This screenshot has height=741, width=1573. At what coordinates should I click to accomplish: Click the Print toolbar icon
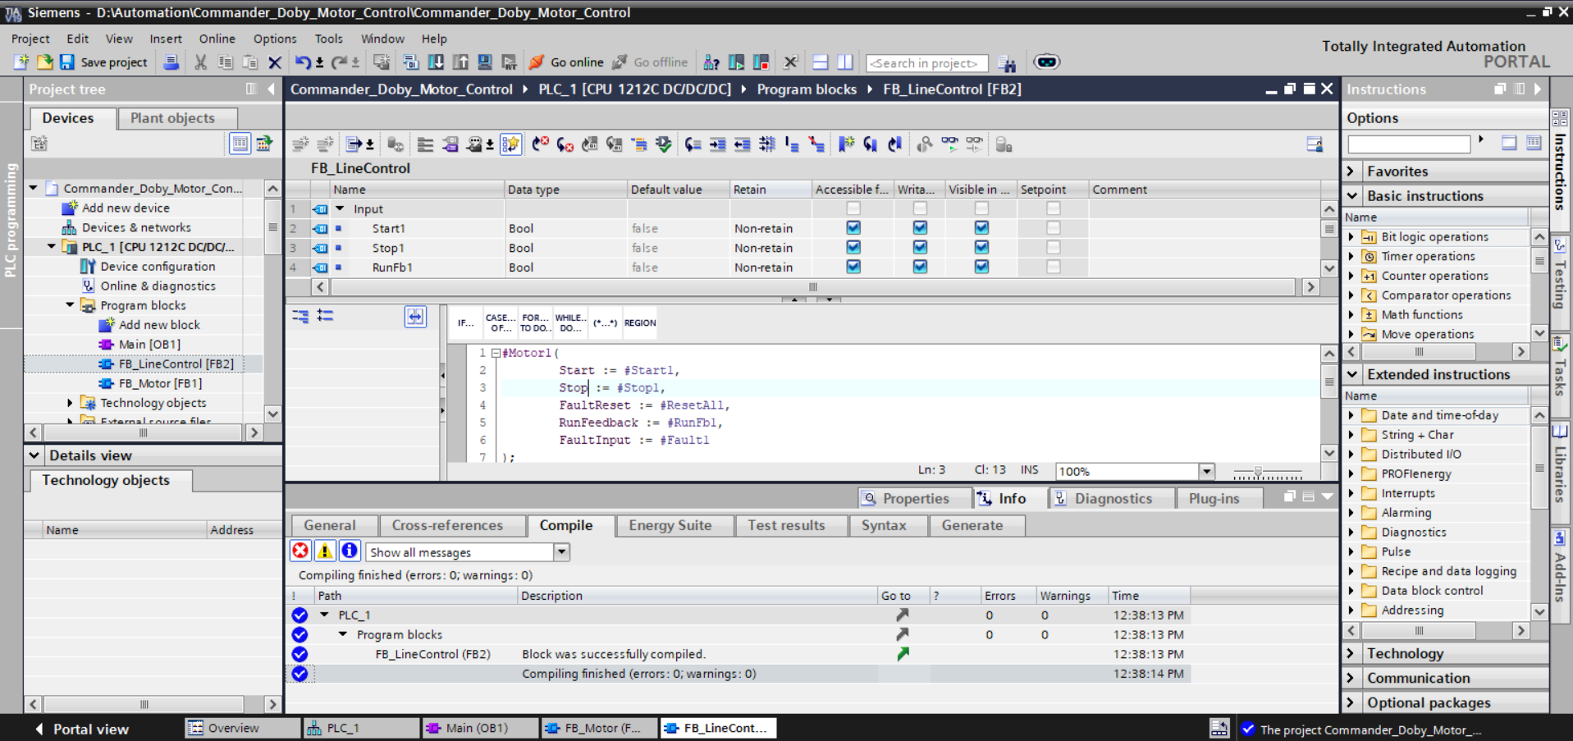click(x=171, y=62)
